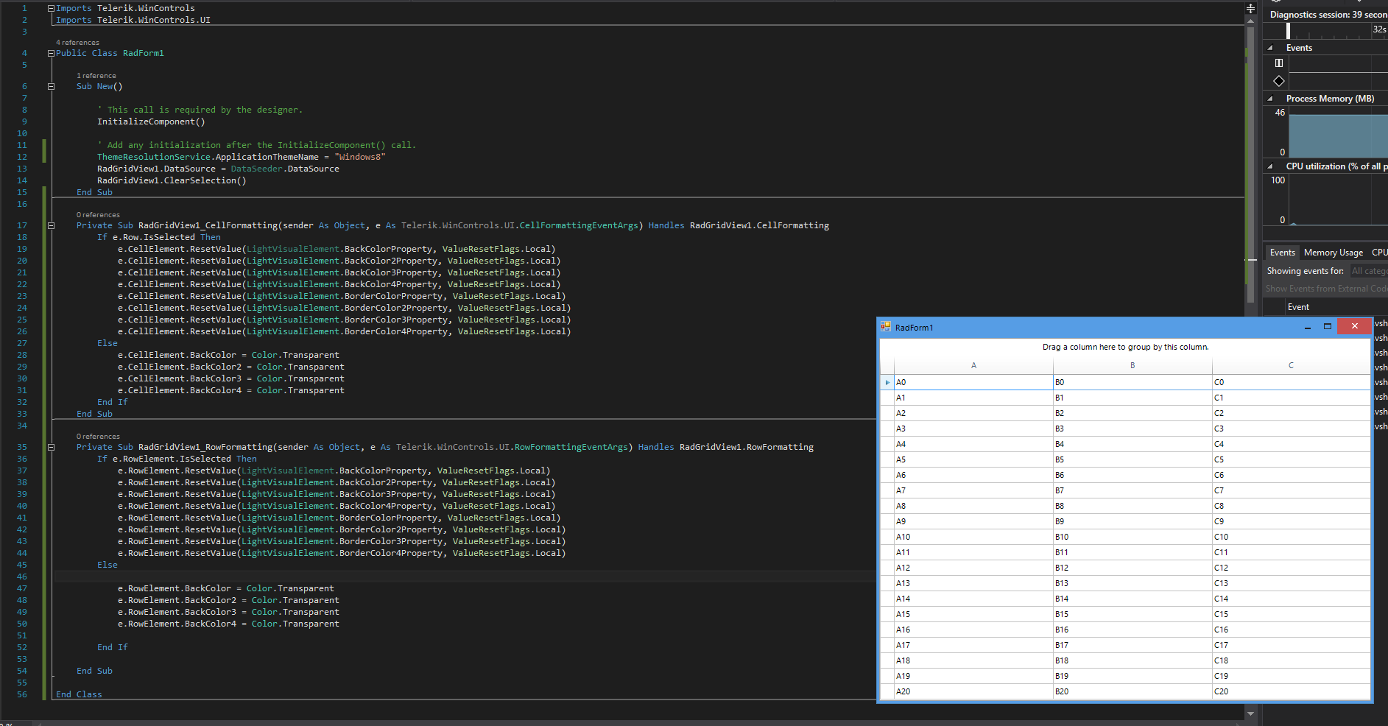Collapse the RadGridView1_RowFormatting sub
This screenshot has width=1388, height=726.
click(x=51, y=447)
